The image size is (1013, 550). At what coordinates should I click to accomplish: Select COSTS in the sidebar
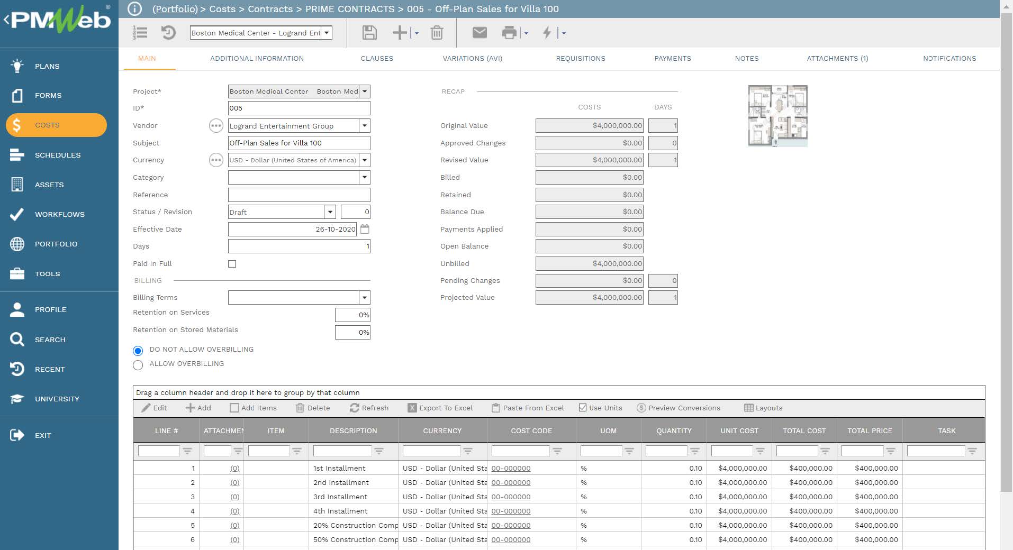(56, 125)
